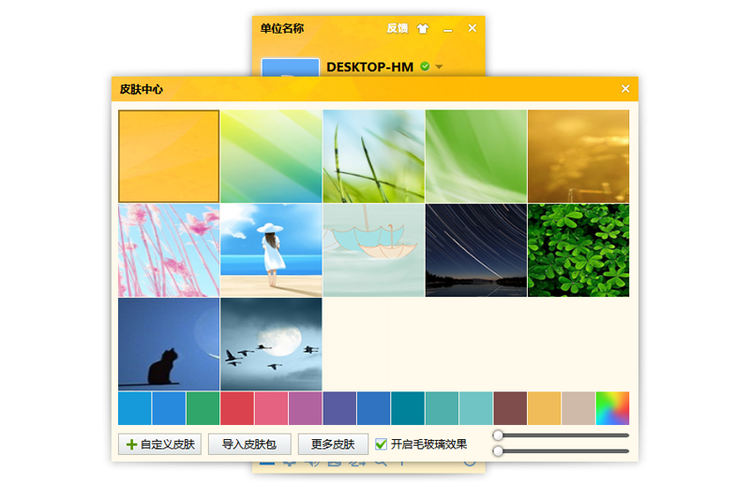This screenshot has height=499, width=750.
Task: Select the black cat silhouette skin
Action: (x=169, y=344)
